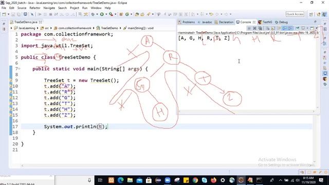This screenshot has height=185, width=329.
Task: Click the Open Type toolbar icon
Action: 137,14
